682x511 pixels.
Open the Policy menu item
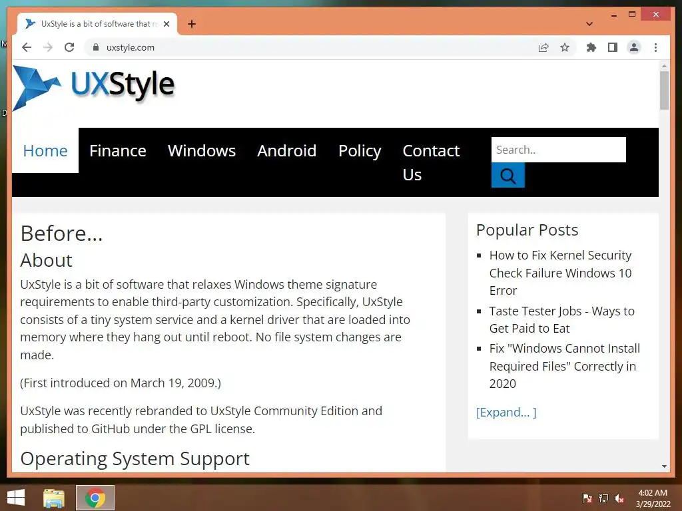coord(360,151)
